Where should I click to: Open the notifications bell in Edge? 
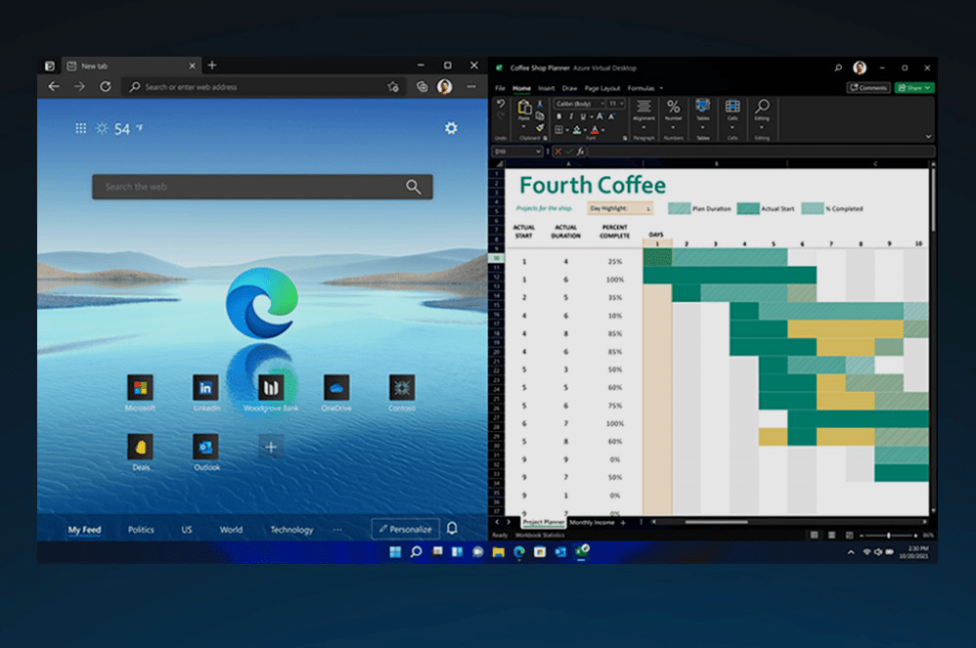coord(452,529)
